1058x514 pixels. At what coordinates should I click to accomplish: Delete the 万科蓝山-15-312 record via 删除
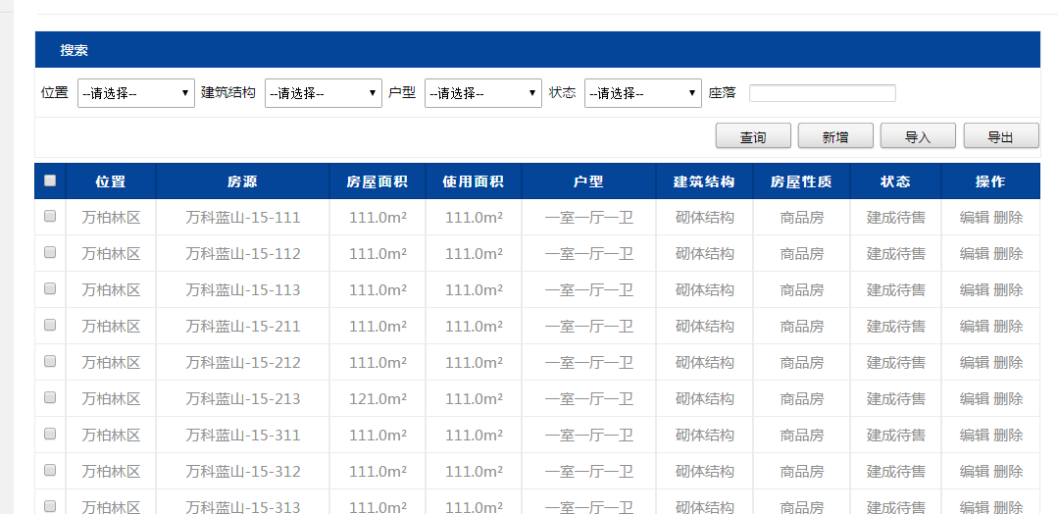[x=1008, y=472]
